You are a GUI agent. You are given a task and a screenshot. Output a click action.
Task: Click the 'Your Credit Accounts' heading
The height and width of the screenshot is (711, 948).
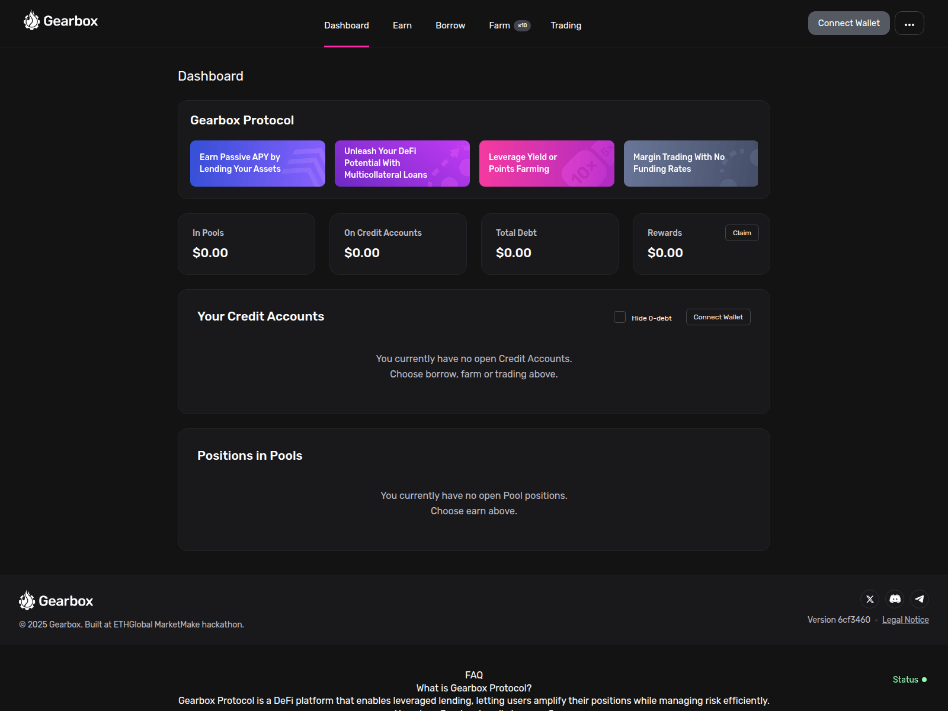(261, 316)
